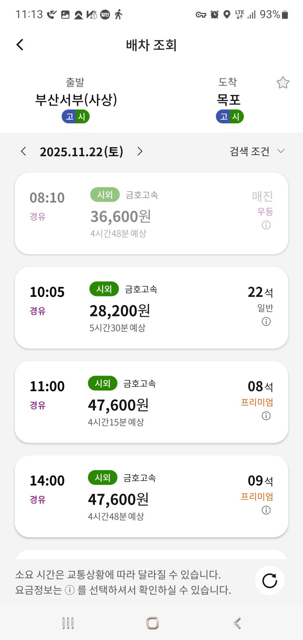Select departure terminal 부산서부(사상)
Image resolution: width=303 pixels, height=640 pixels.
76,99
